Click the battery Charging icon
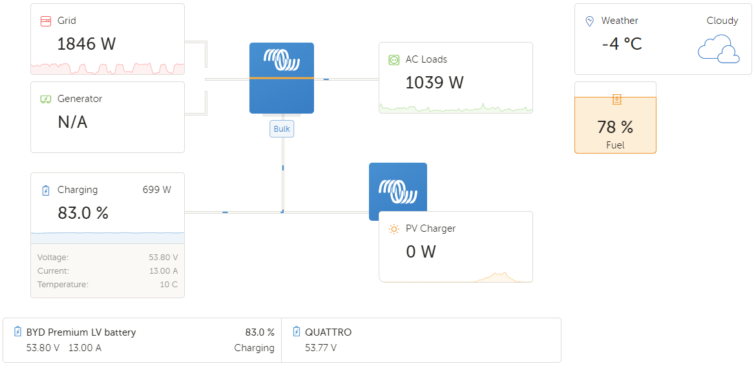Image resolution: width=756 pixels, height=366 pixels. [x=46, y=190]
